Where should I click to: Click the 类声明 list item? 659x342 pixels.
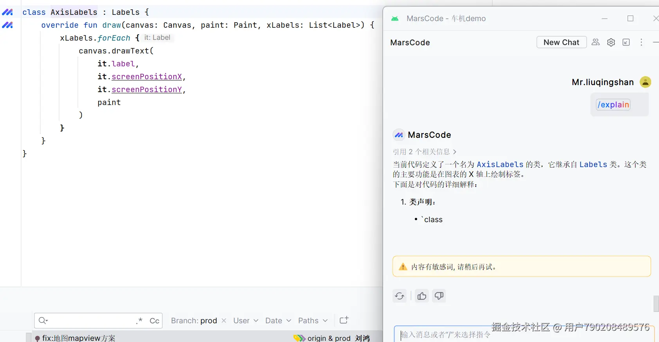tap(418, 202)
